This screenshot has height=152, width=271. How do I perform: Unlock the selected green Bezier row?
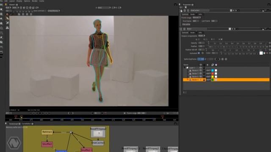pyautogui.click(x=204, y=80)
